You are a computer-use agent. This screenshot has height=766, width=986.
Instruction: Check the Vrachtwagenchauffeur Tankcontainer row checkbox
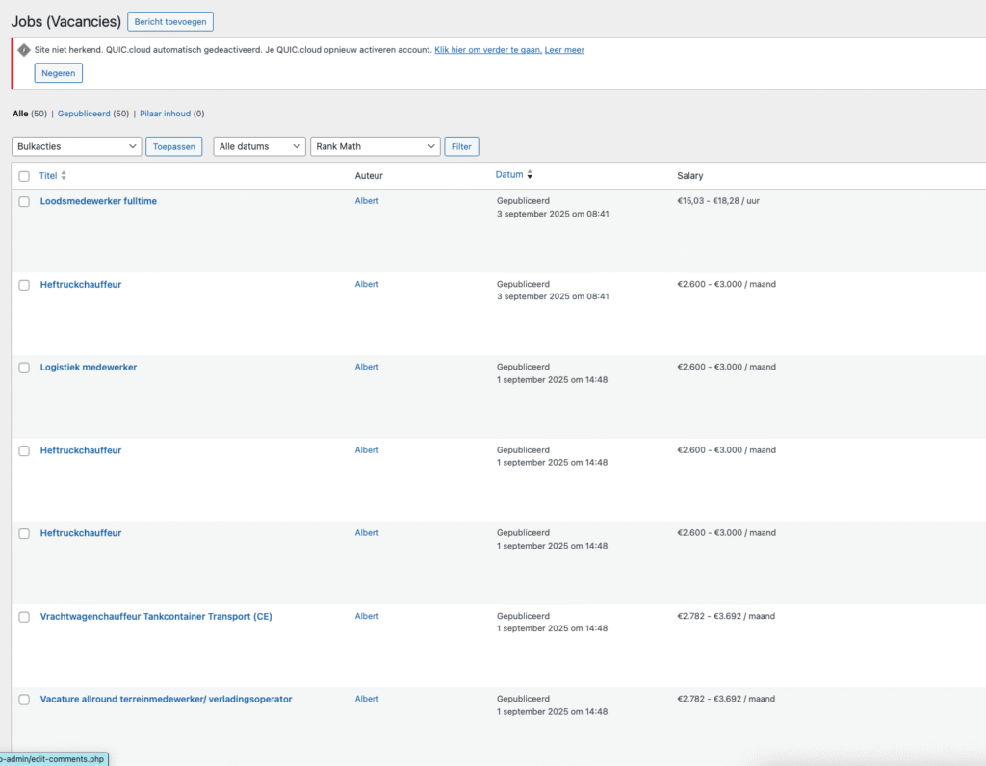click(x=24, y=617)
